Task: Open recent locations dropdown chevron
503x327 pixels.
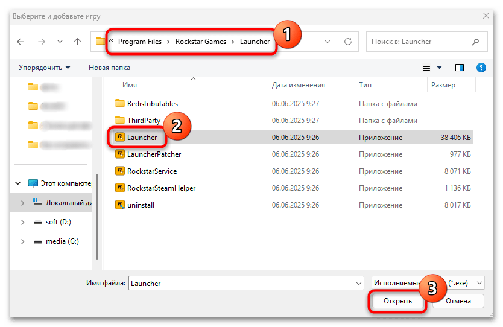Action: pyautogui.click(x=60, y=42)
